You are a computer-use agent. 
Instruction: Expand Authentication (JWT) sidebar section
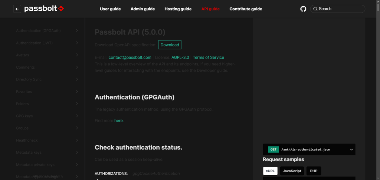tap(47, 43)
